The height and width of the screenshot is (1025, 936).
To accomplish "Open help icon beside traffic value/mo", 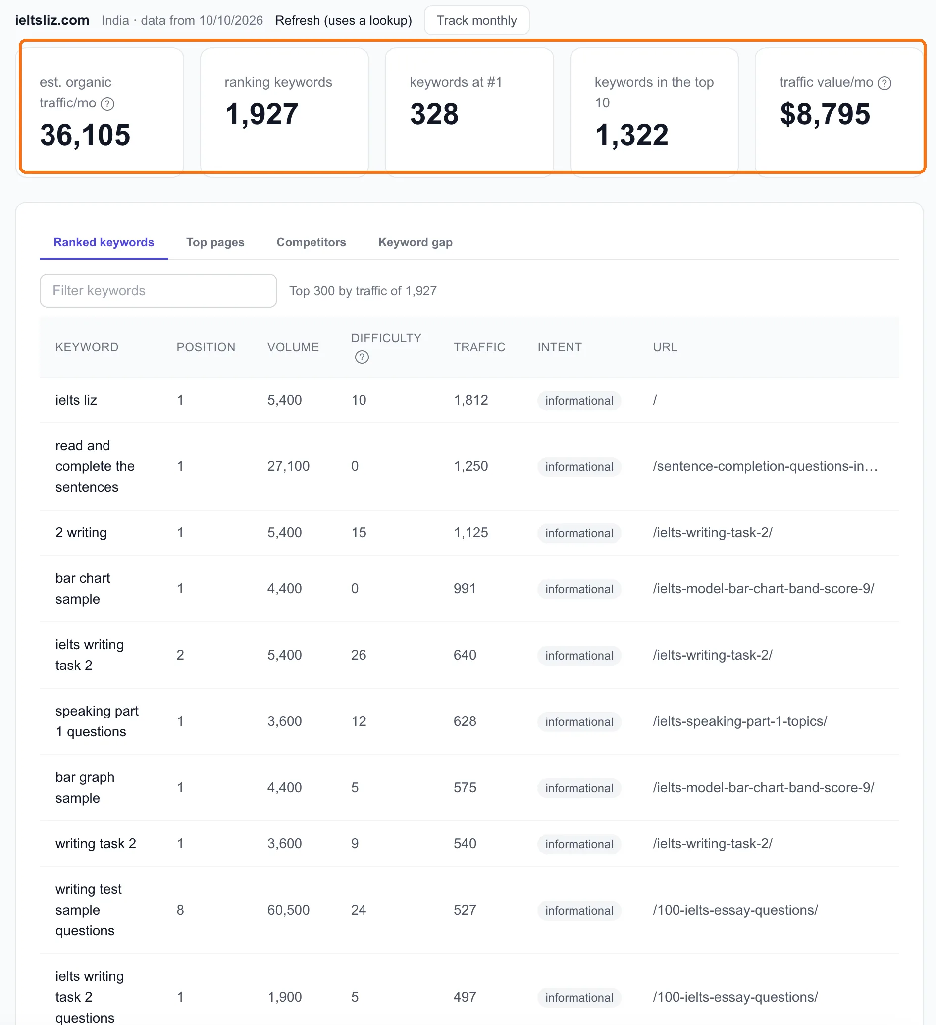I will pos(884,83).
